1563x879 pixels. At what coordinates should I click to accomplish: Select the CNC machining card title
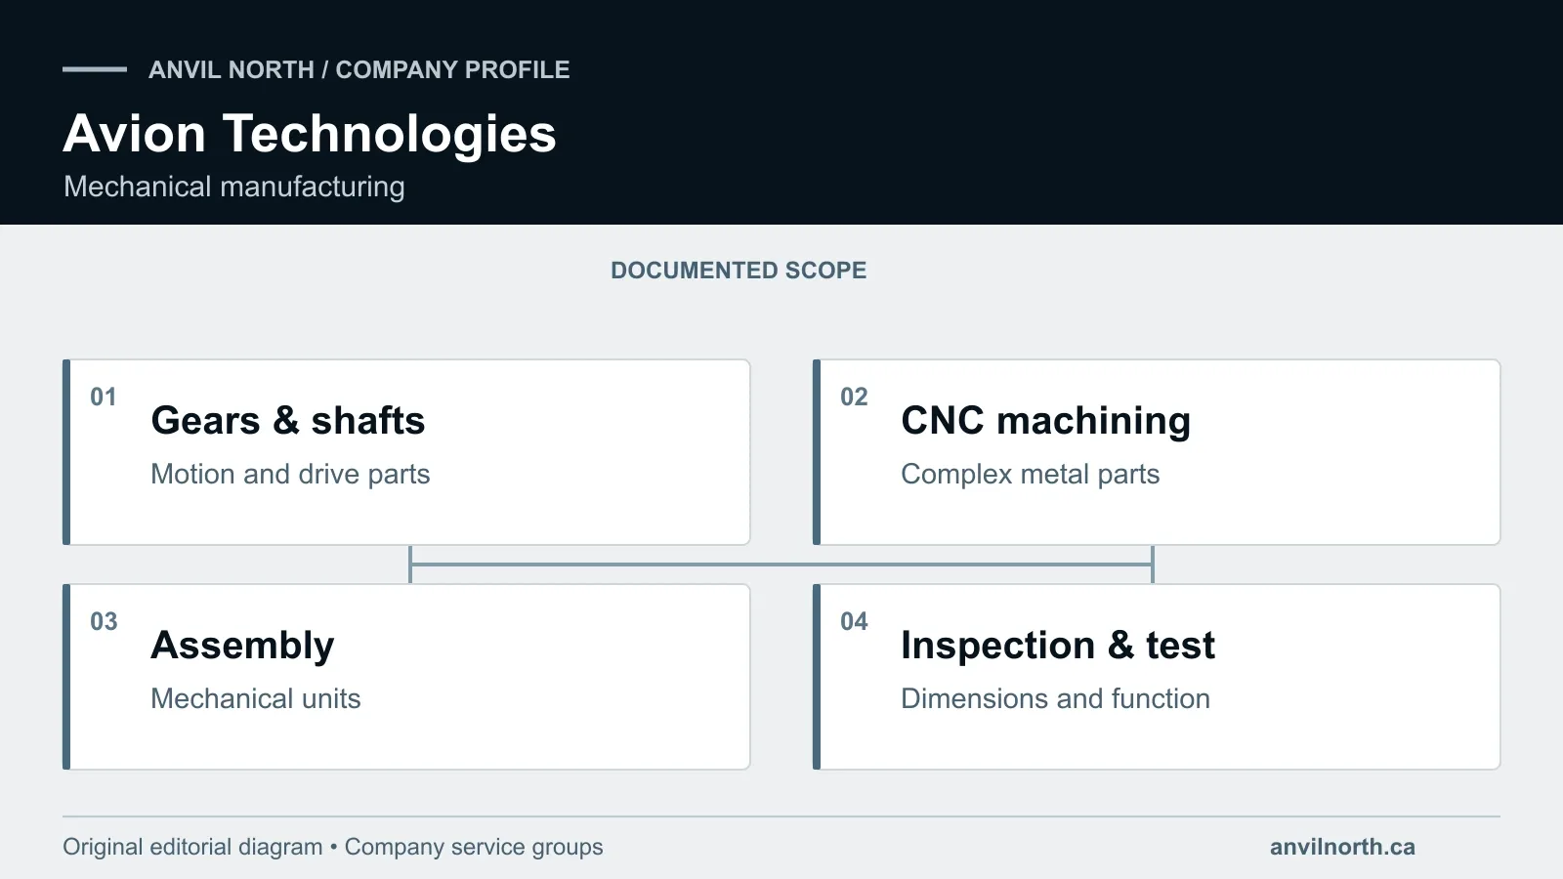(x=1045, y=421)
